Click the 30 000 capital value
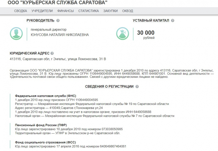 [x=146, y=33]
